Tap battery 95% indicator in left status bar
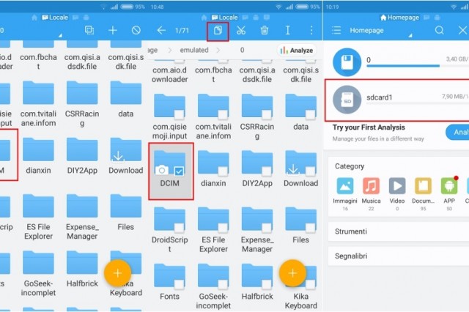 tap(133, 7)
